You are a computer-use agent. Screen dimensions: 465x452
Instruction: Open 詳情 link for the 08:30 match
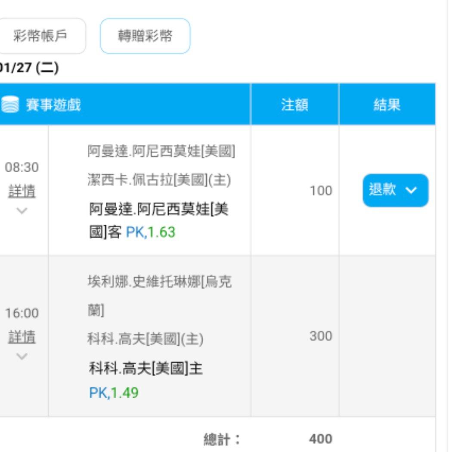pyautogui.click(x=22, y=192)
